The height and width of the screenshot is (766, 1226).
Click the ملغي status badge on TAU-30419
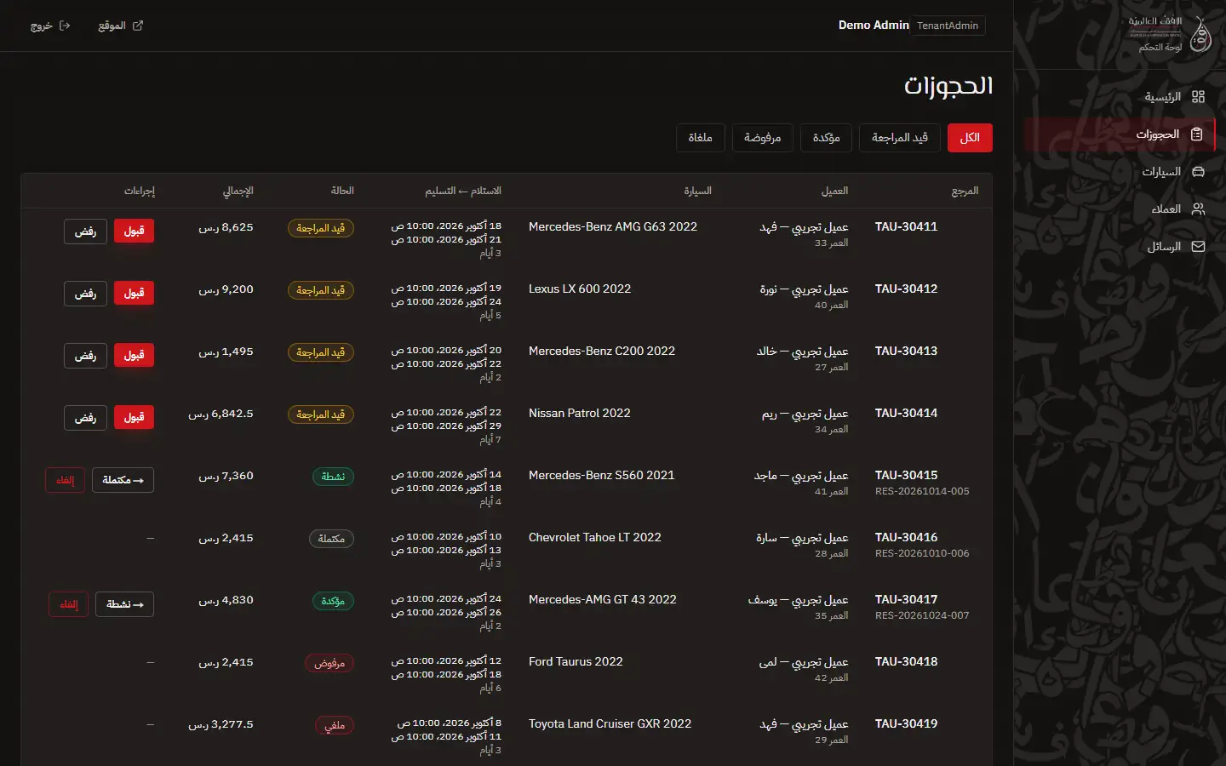pyautogui.click(x=335, y=725)
